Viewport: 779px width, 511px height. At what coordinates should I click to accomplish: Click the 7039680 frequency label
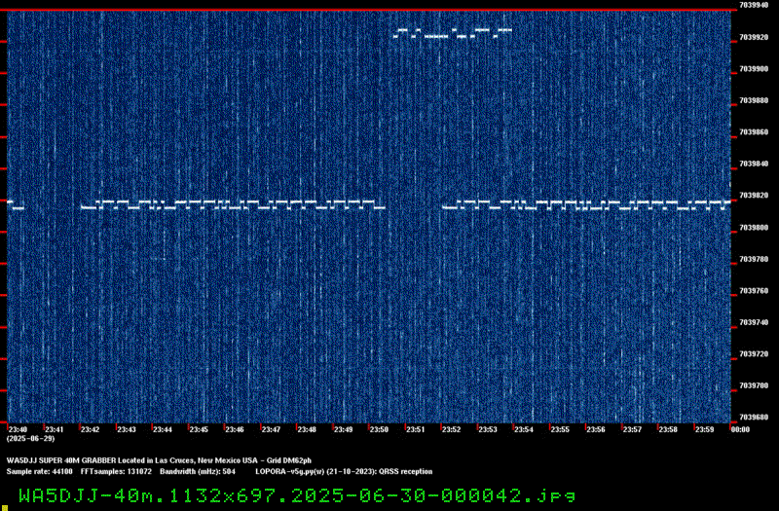click(754, 418)
